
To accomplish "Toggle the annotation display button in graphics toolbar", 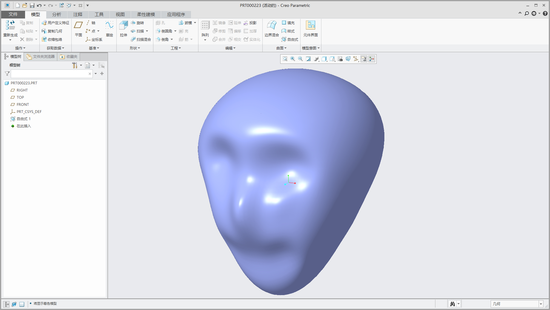I will click(x=364, y=59).
